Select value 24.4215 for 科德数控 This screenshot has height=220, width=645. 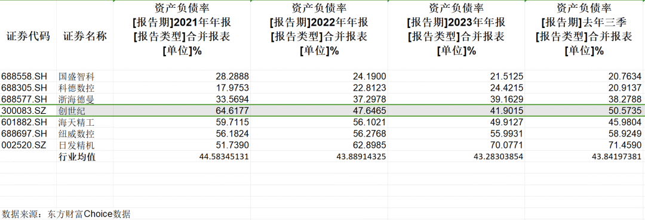coord(456,87)
